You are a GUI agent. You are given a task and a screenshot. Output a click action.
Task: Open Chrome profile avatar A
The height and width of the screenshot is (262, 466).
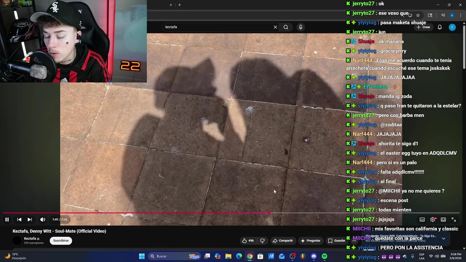pos(452,15)
